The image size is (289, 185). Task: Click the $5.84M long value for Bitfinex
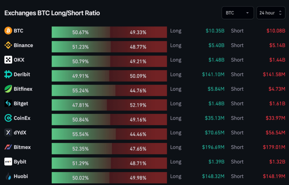pos(216,89)
